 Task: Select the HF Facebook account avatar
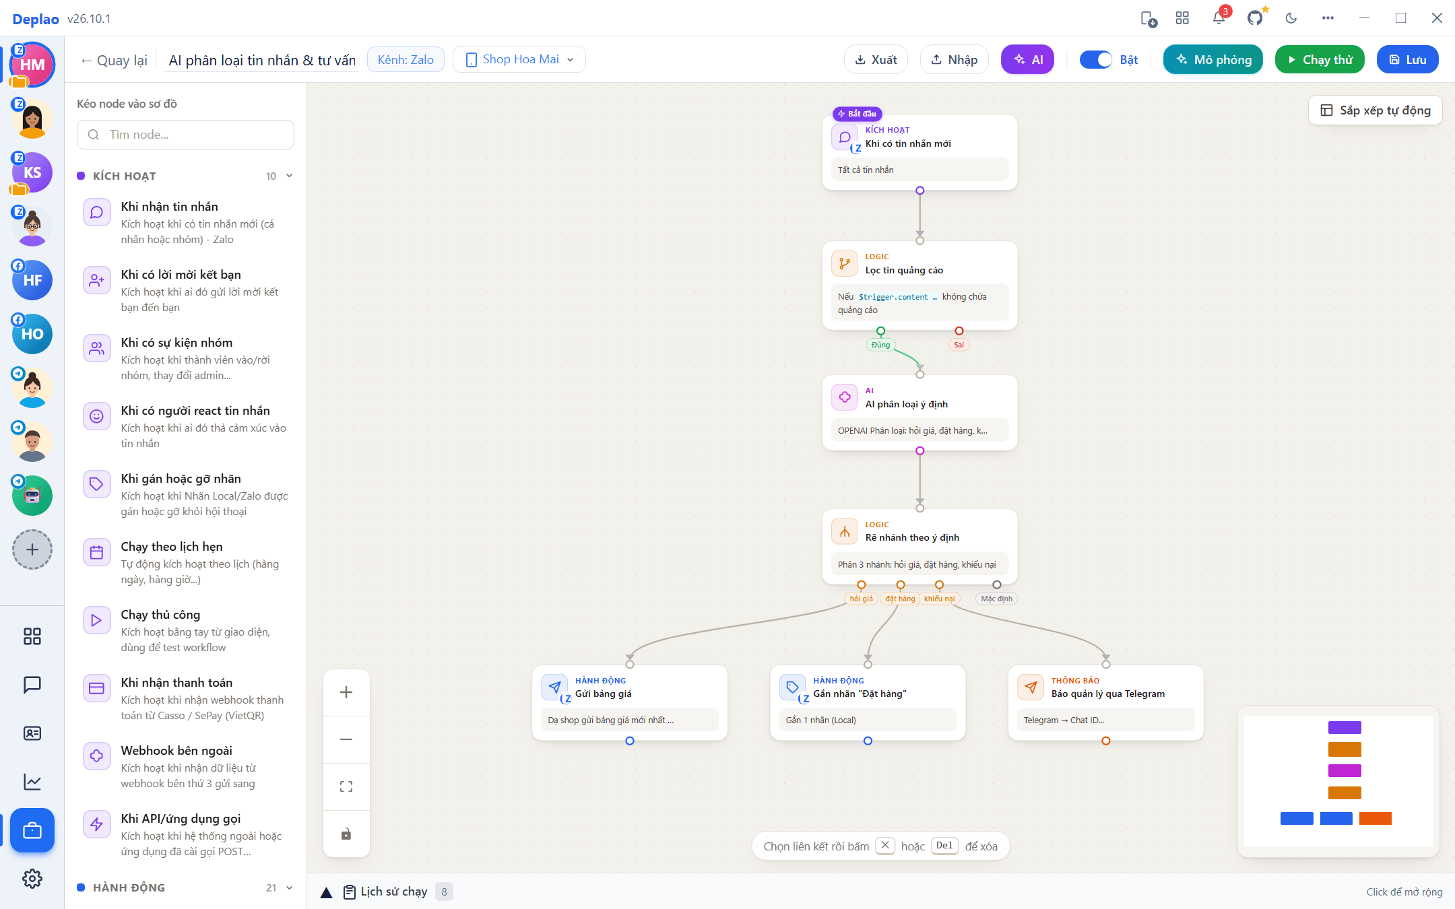[x=32, y=280]
